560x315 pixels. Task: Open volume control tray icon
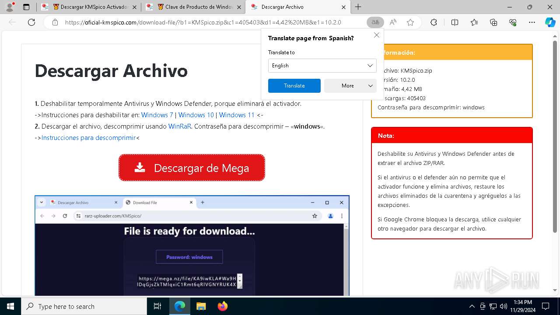504,306
